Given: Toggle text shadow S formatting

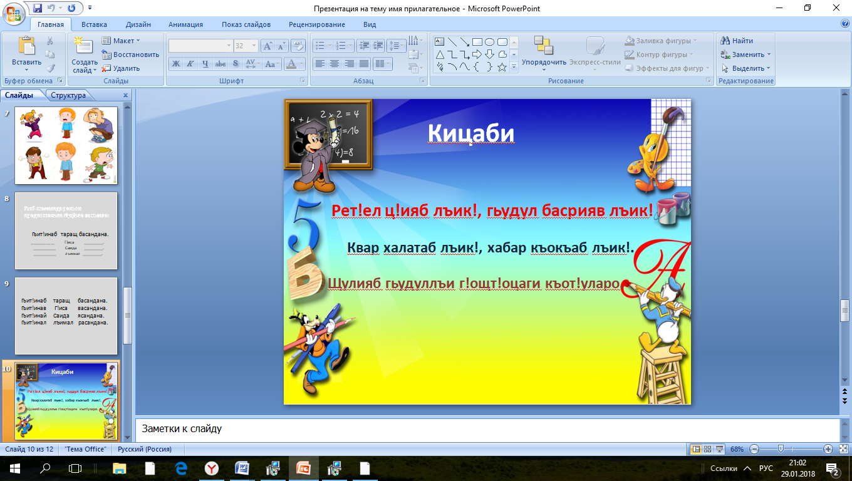Looking at the screenshot, I should coord(235,64).
